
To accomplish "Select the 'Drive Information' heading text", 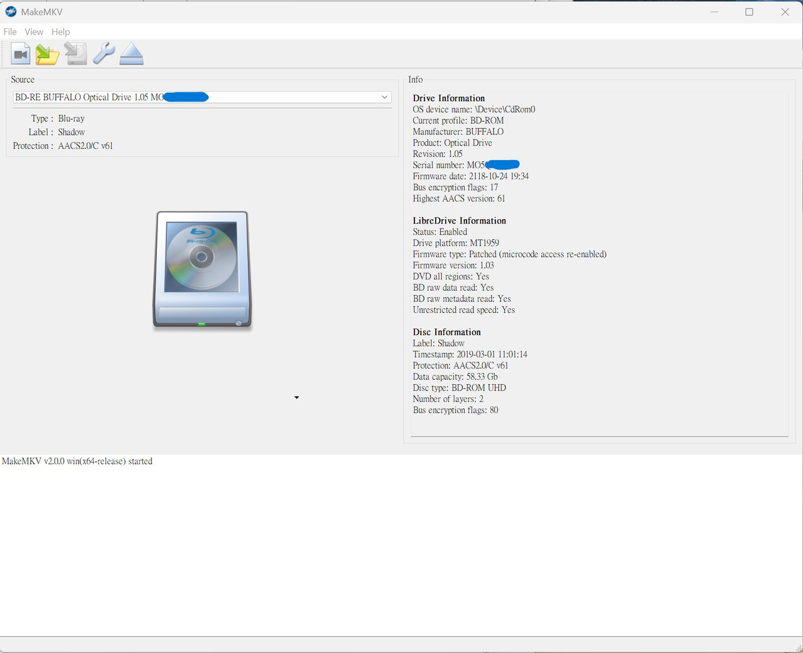I will 449,98.
